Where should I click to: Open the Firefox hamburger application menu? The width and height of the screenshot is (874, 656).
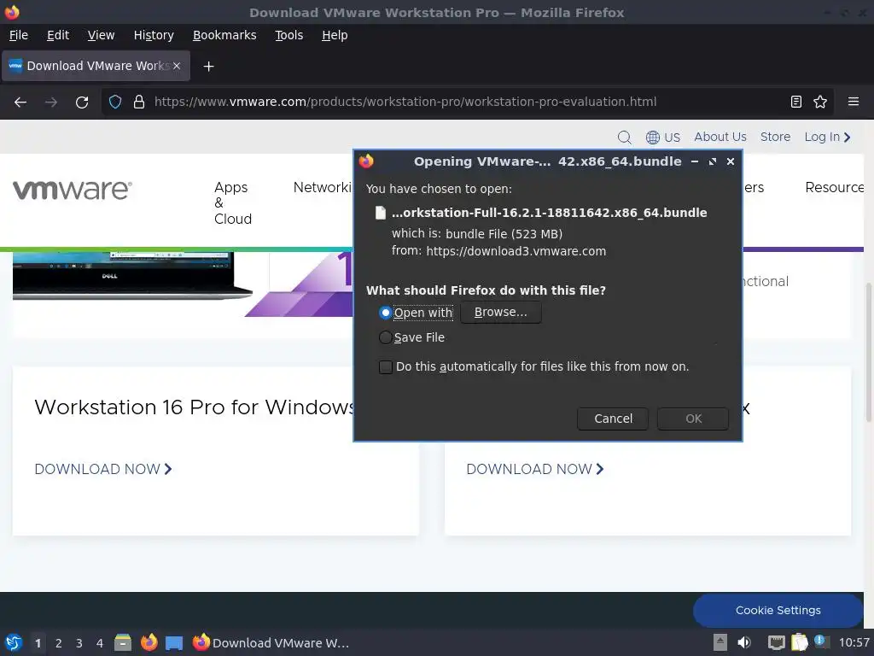pos(853,102)
